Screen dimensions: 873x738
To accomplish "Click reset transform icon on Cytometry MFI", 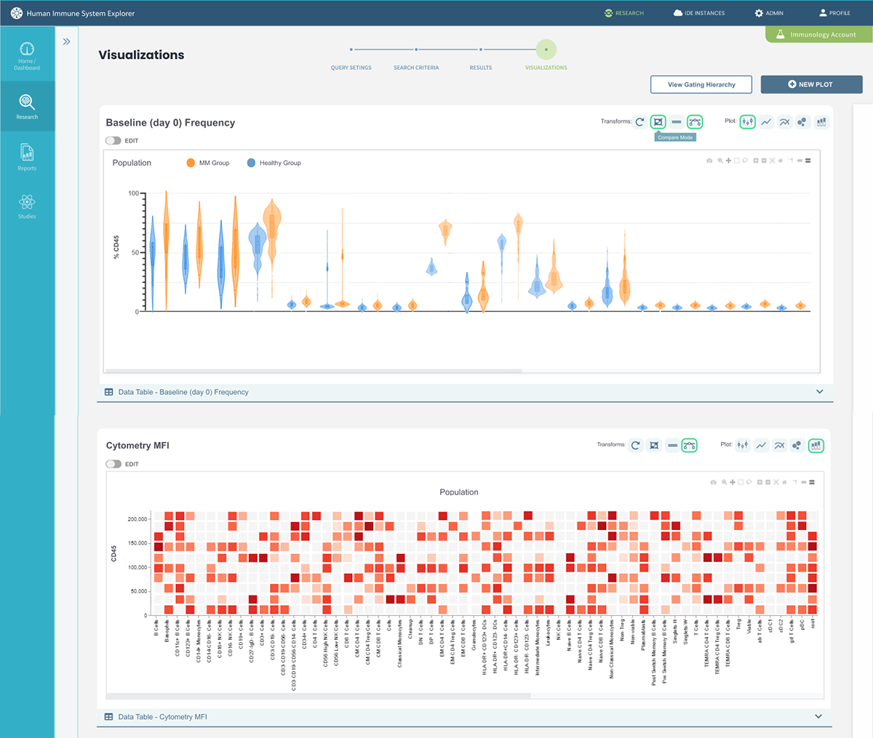I will pyautogui.click(x=635, y=445).
